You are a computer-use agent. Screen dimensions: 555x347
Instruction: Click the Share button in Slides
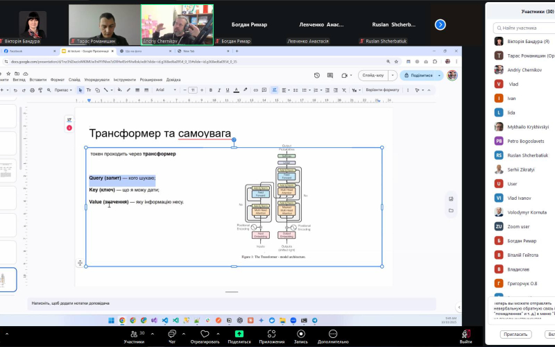[421, 75]
